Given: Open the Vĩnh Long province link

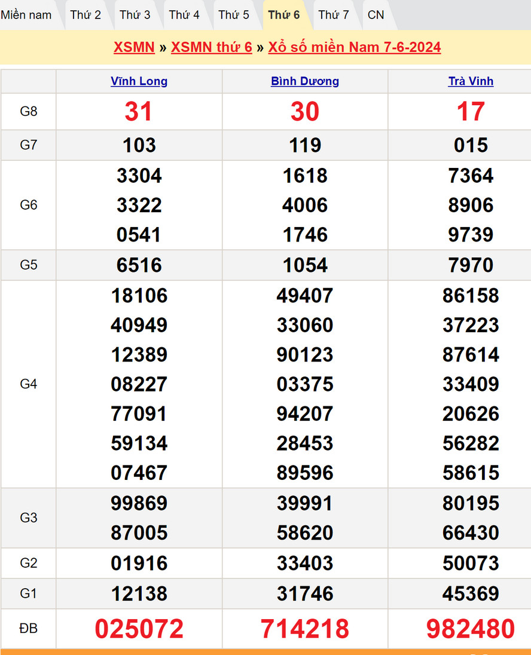Looking at the screenshot, I should (x=139, y=81).
